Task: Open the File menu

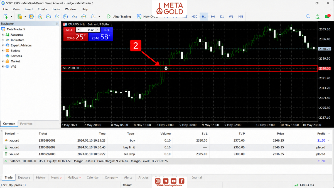Action: (x=6, y=9)
